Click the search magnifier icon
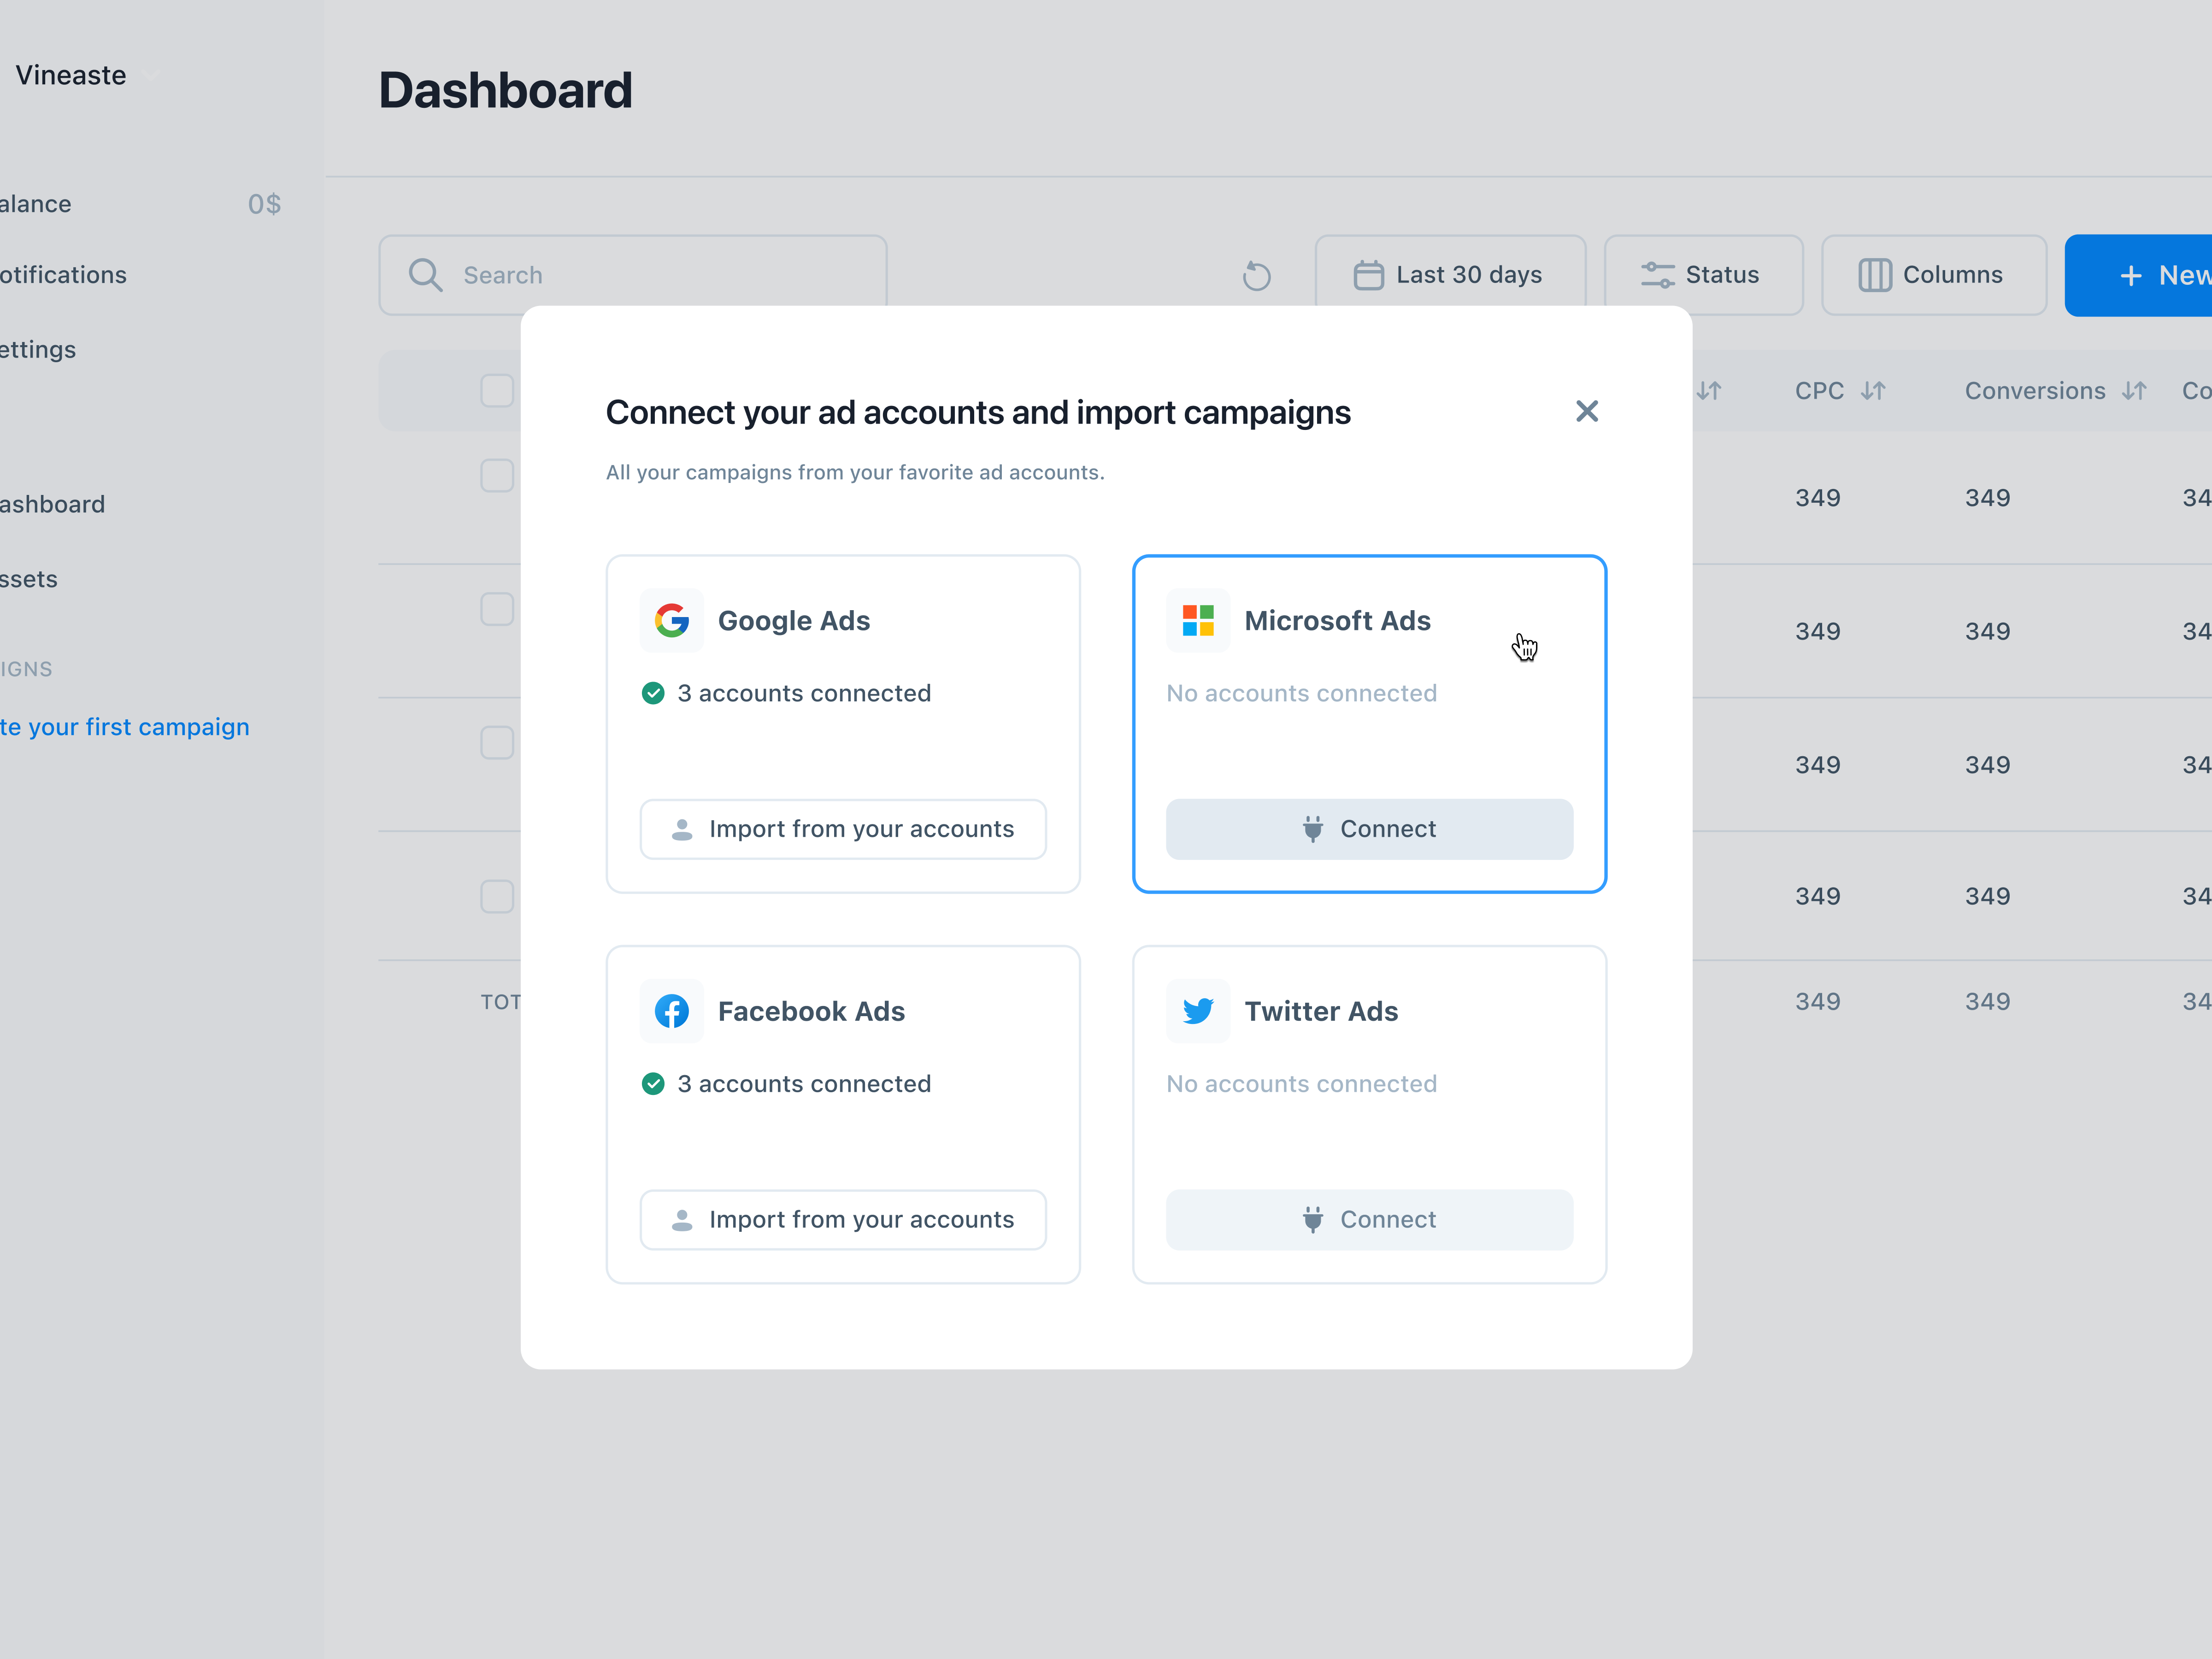The height and width of the screenshot is (1659, 2212). [425, 275]
